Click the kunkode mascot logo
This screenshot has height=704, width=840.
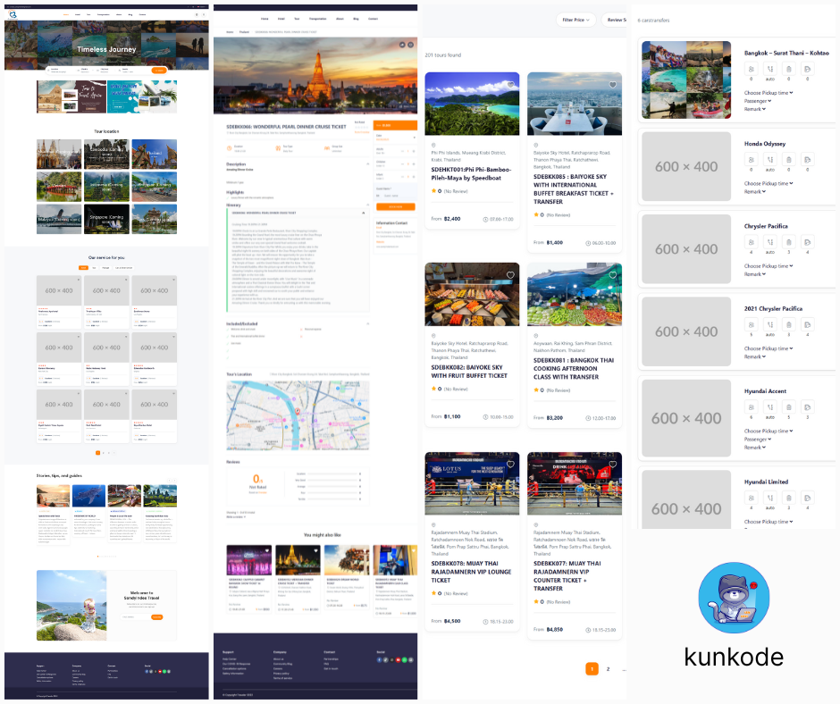tap(734, 599)
